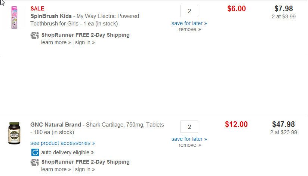This screenshot has height=176, width=308.
Task: Remove the SpinBrush Kids toothbrush from cart
Action: (190, 29)
